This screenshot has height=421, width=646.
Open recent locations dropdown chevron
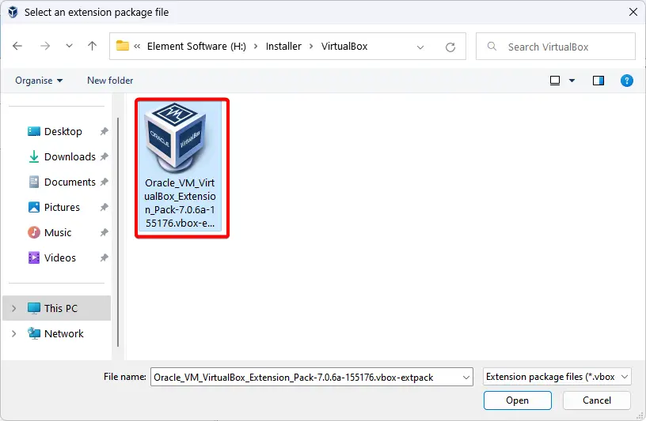point(69,46)
